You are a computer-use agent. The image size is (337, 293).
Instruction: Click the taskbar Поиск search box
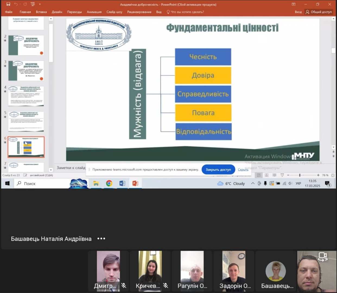52,183
